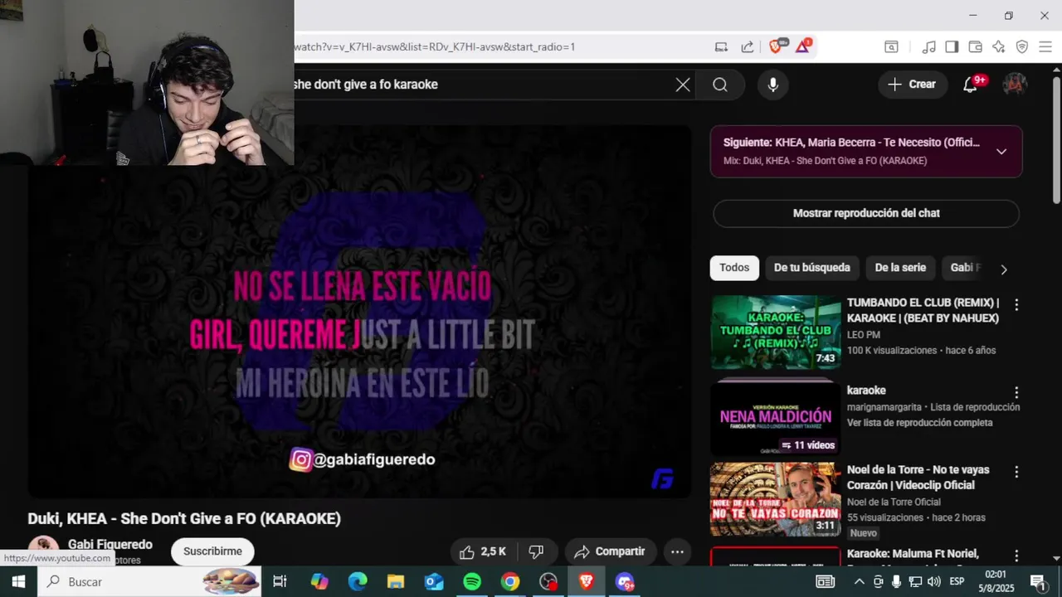1062x597 pixels.
Task: Click the Gabi Figueredo channel avatar
Action: click(x=43, y=550)
